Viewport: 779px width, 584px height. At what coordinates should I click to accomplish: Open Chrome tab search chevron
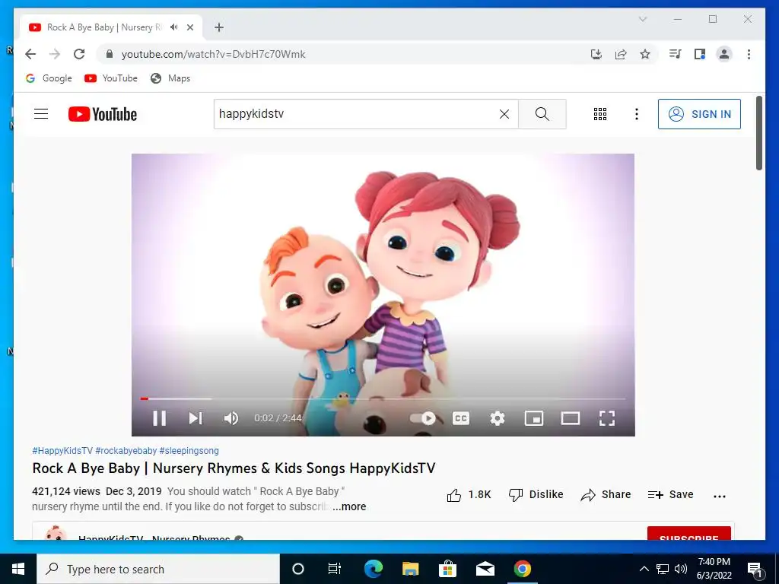pos(642,19)
